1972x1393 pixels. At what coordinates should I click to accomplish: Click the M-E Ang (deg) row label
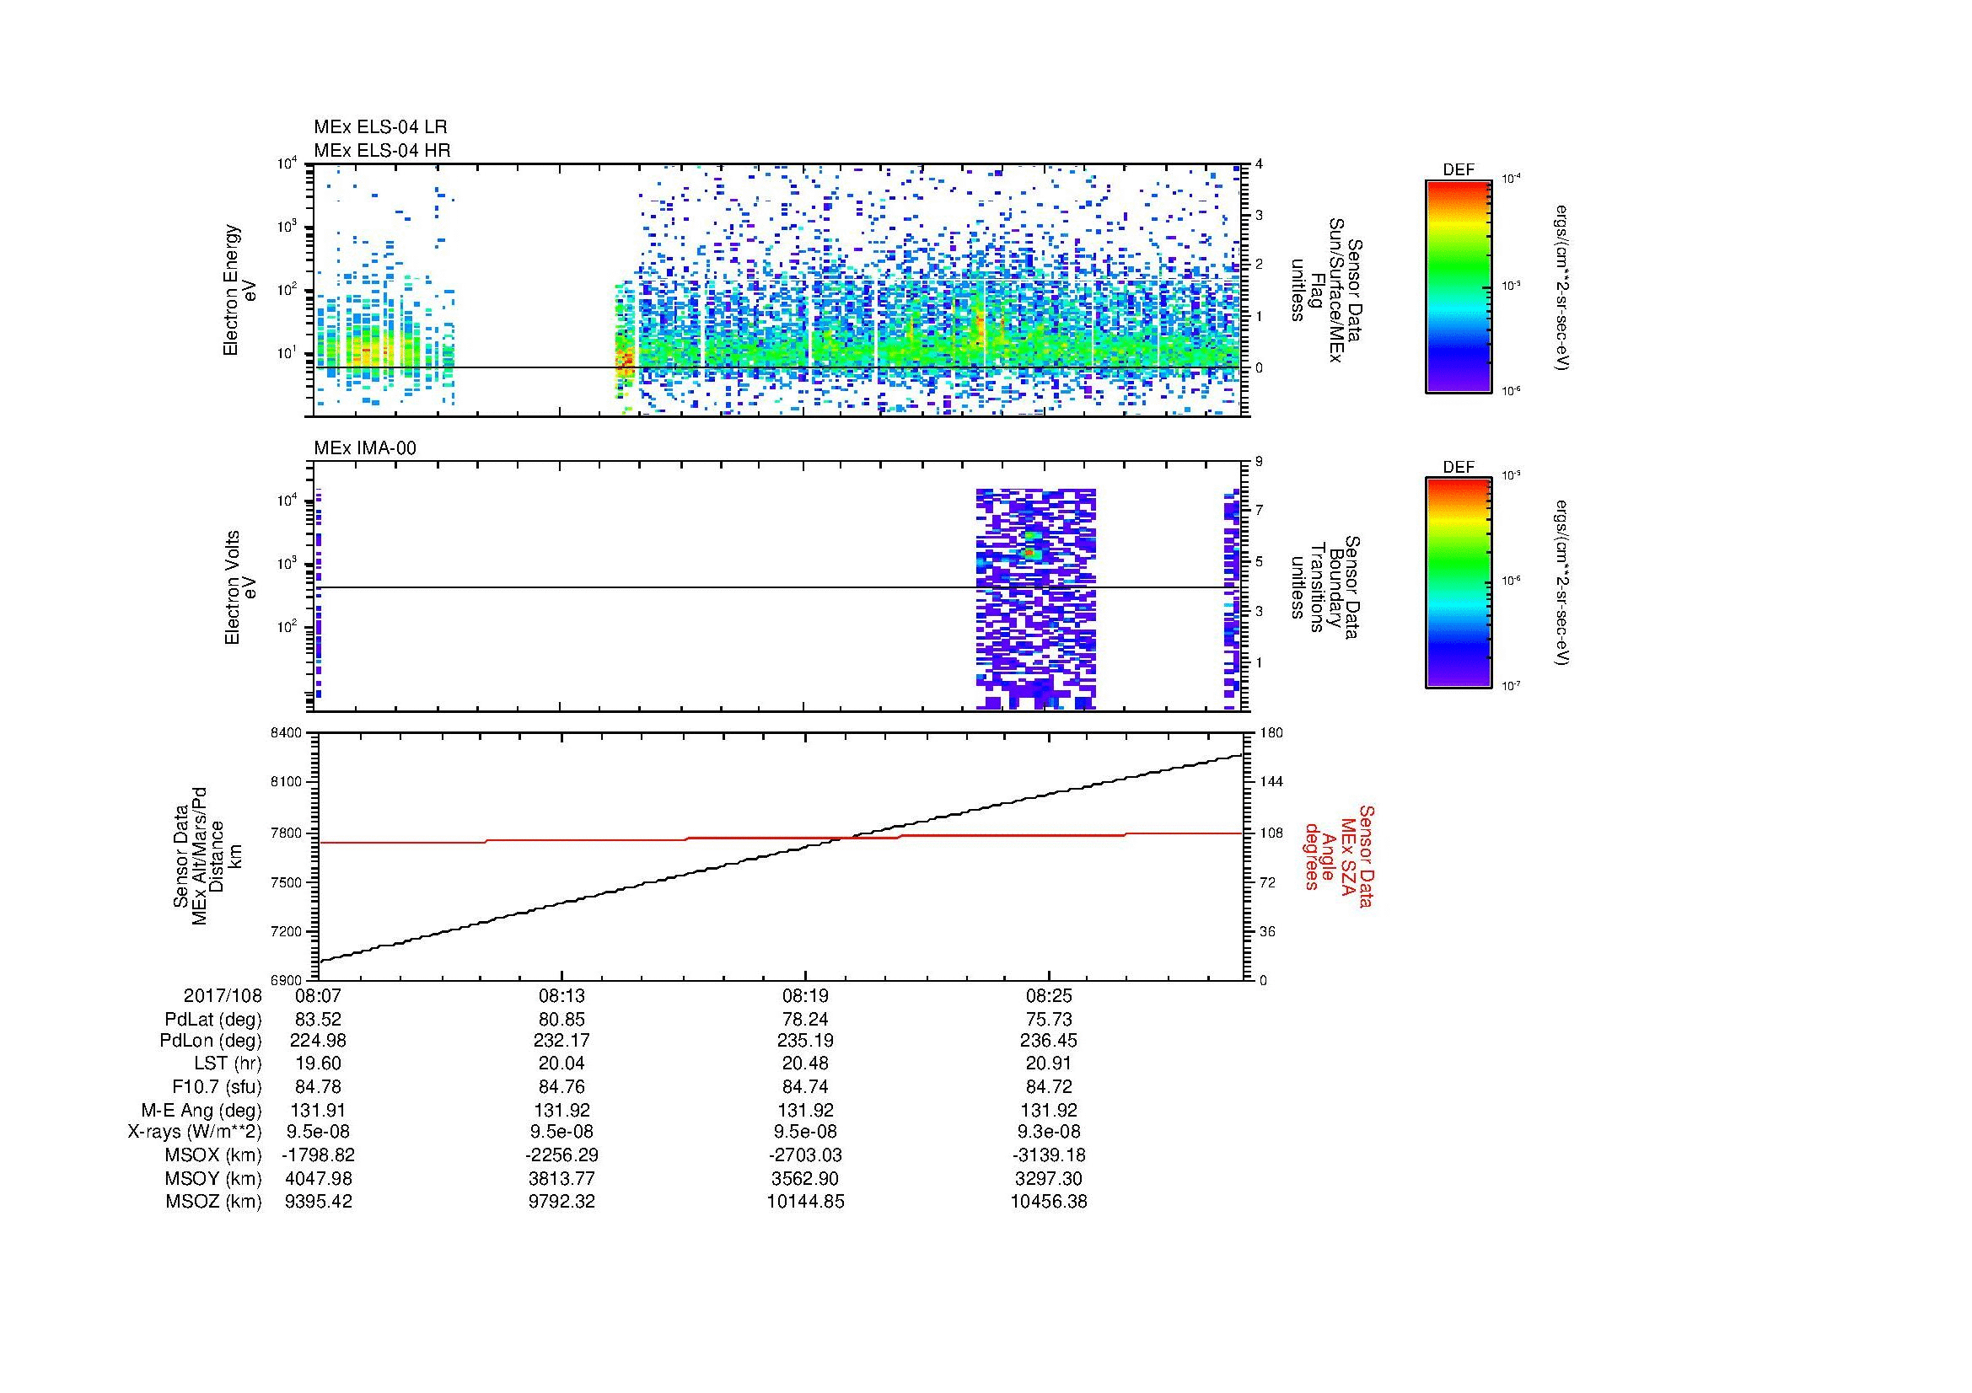(201, 1110)
